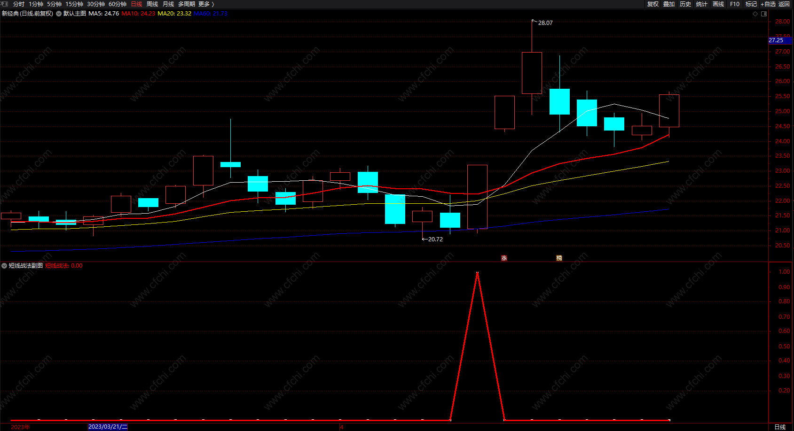Activate the 画线 drawing tool button
The image size is (794, 431).
point(718,4)
